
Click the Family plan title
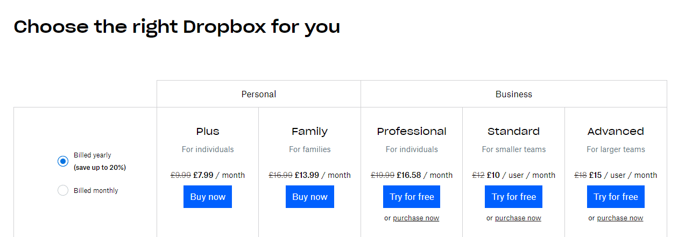(x=310, y=131)
